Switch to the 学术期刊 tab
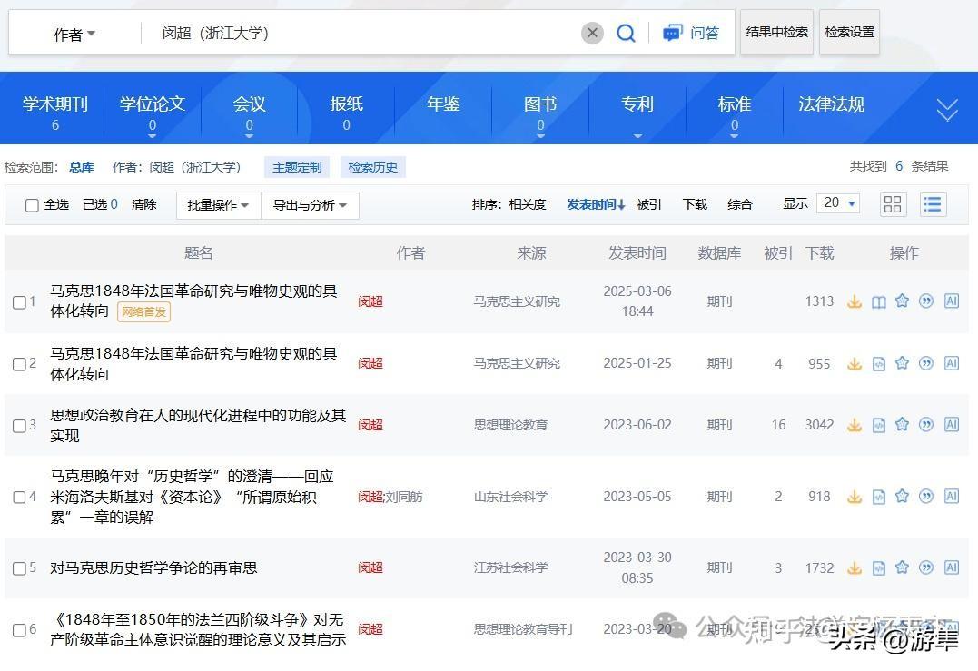The image size is (978, 671). [x=55, y=110]
